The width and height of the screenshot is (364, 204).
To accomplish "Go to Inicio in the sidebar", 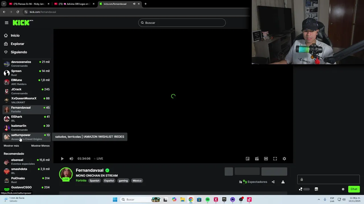I will [15, 35].
